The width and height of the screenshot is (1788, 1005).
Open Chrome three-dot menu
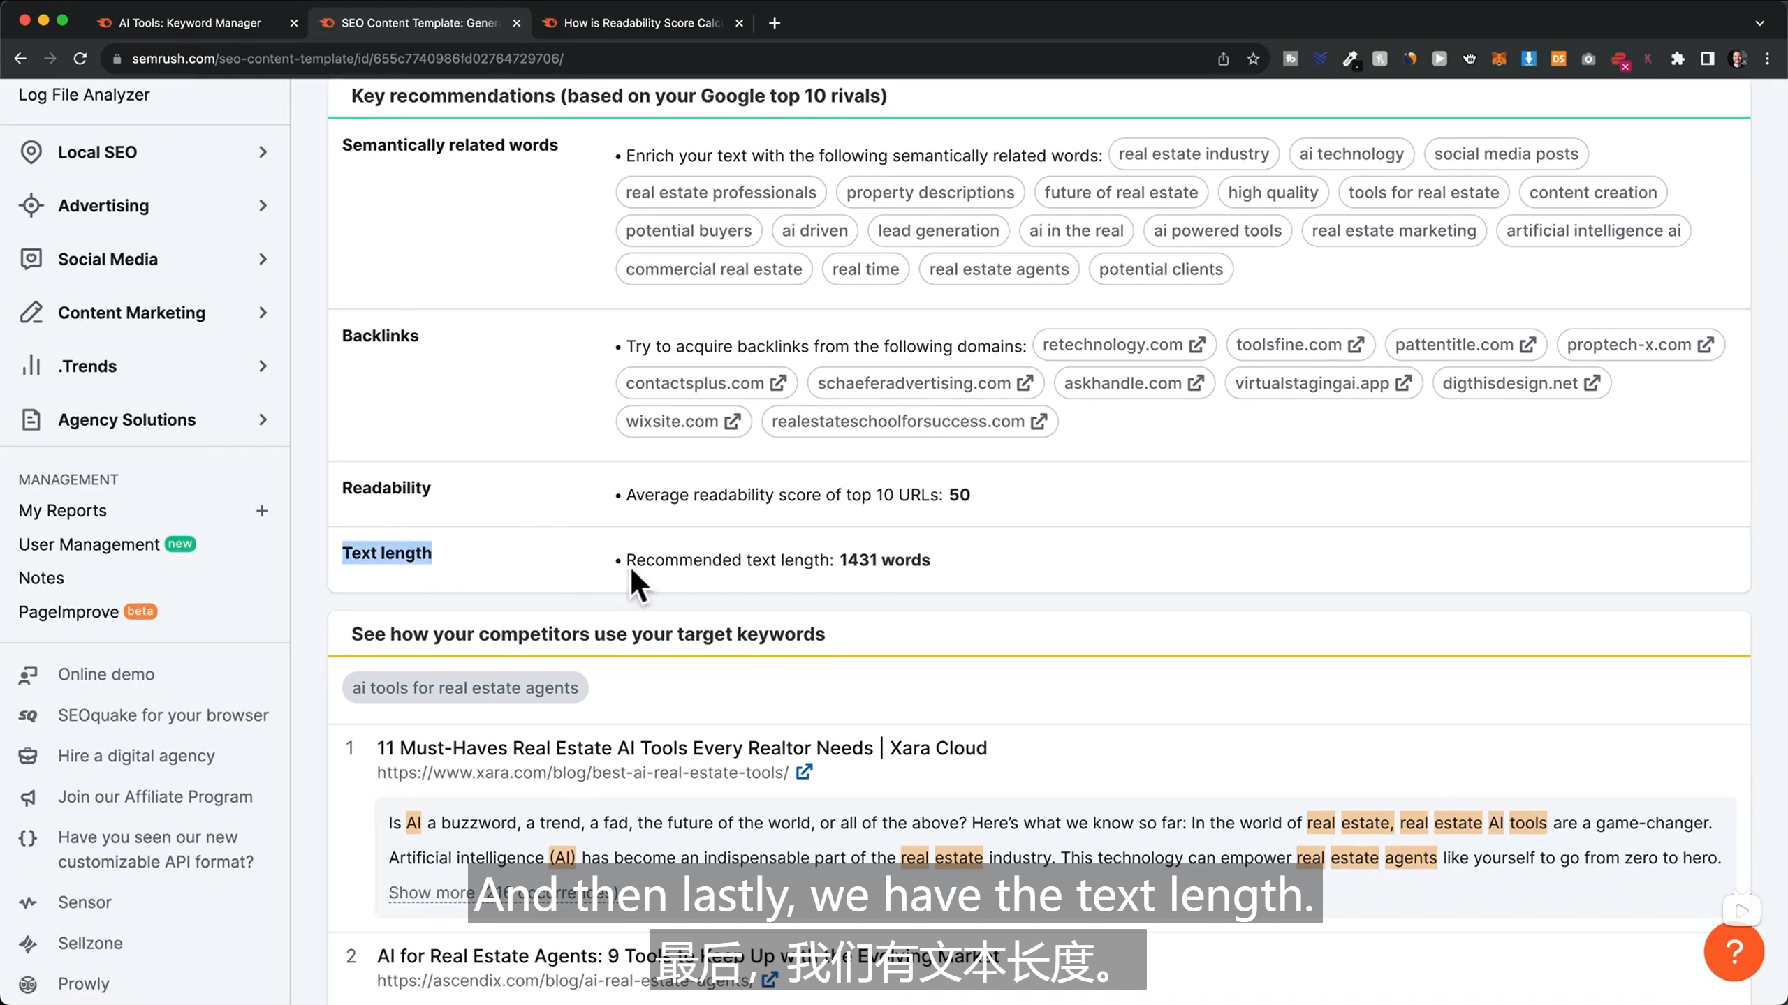(x=1768, y=59)
